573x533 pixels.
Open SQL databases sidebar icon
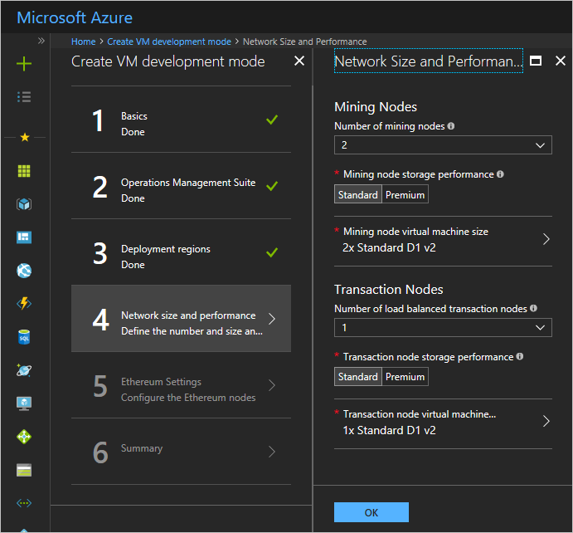[x=24, y=337]
